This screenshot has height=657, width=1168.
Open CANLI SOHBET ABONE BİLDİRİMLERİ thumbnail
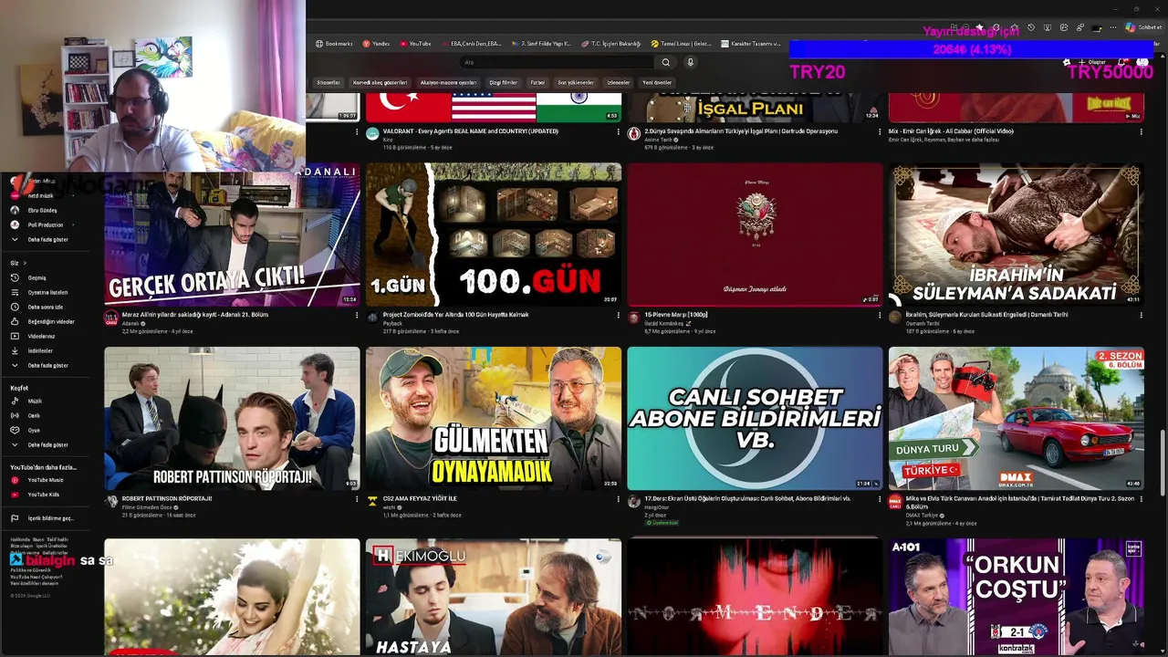(x=755, y=419)
